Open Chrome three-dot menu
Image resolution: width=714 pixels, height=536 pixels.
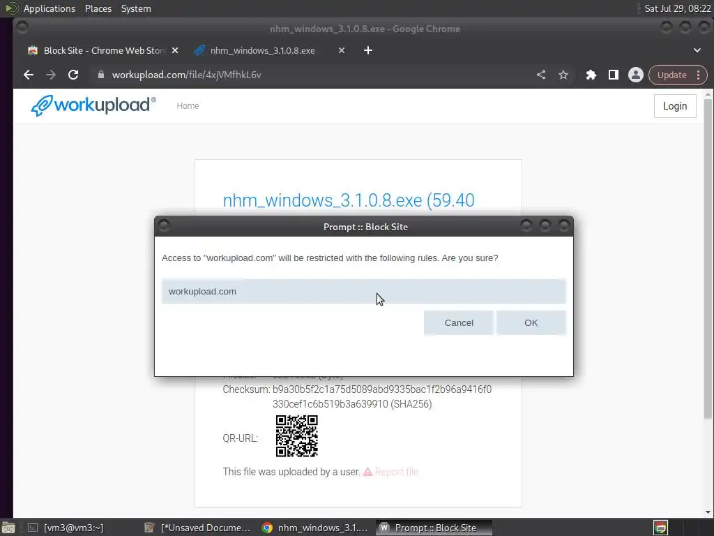pos(699,75)
